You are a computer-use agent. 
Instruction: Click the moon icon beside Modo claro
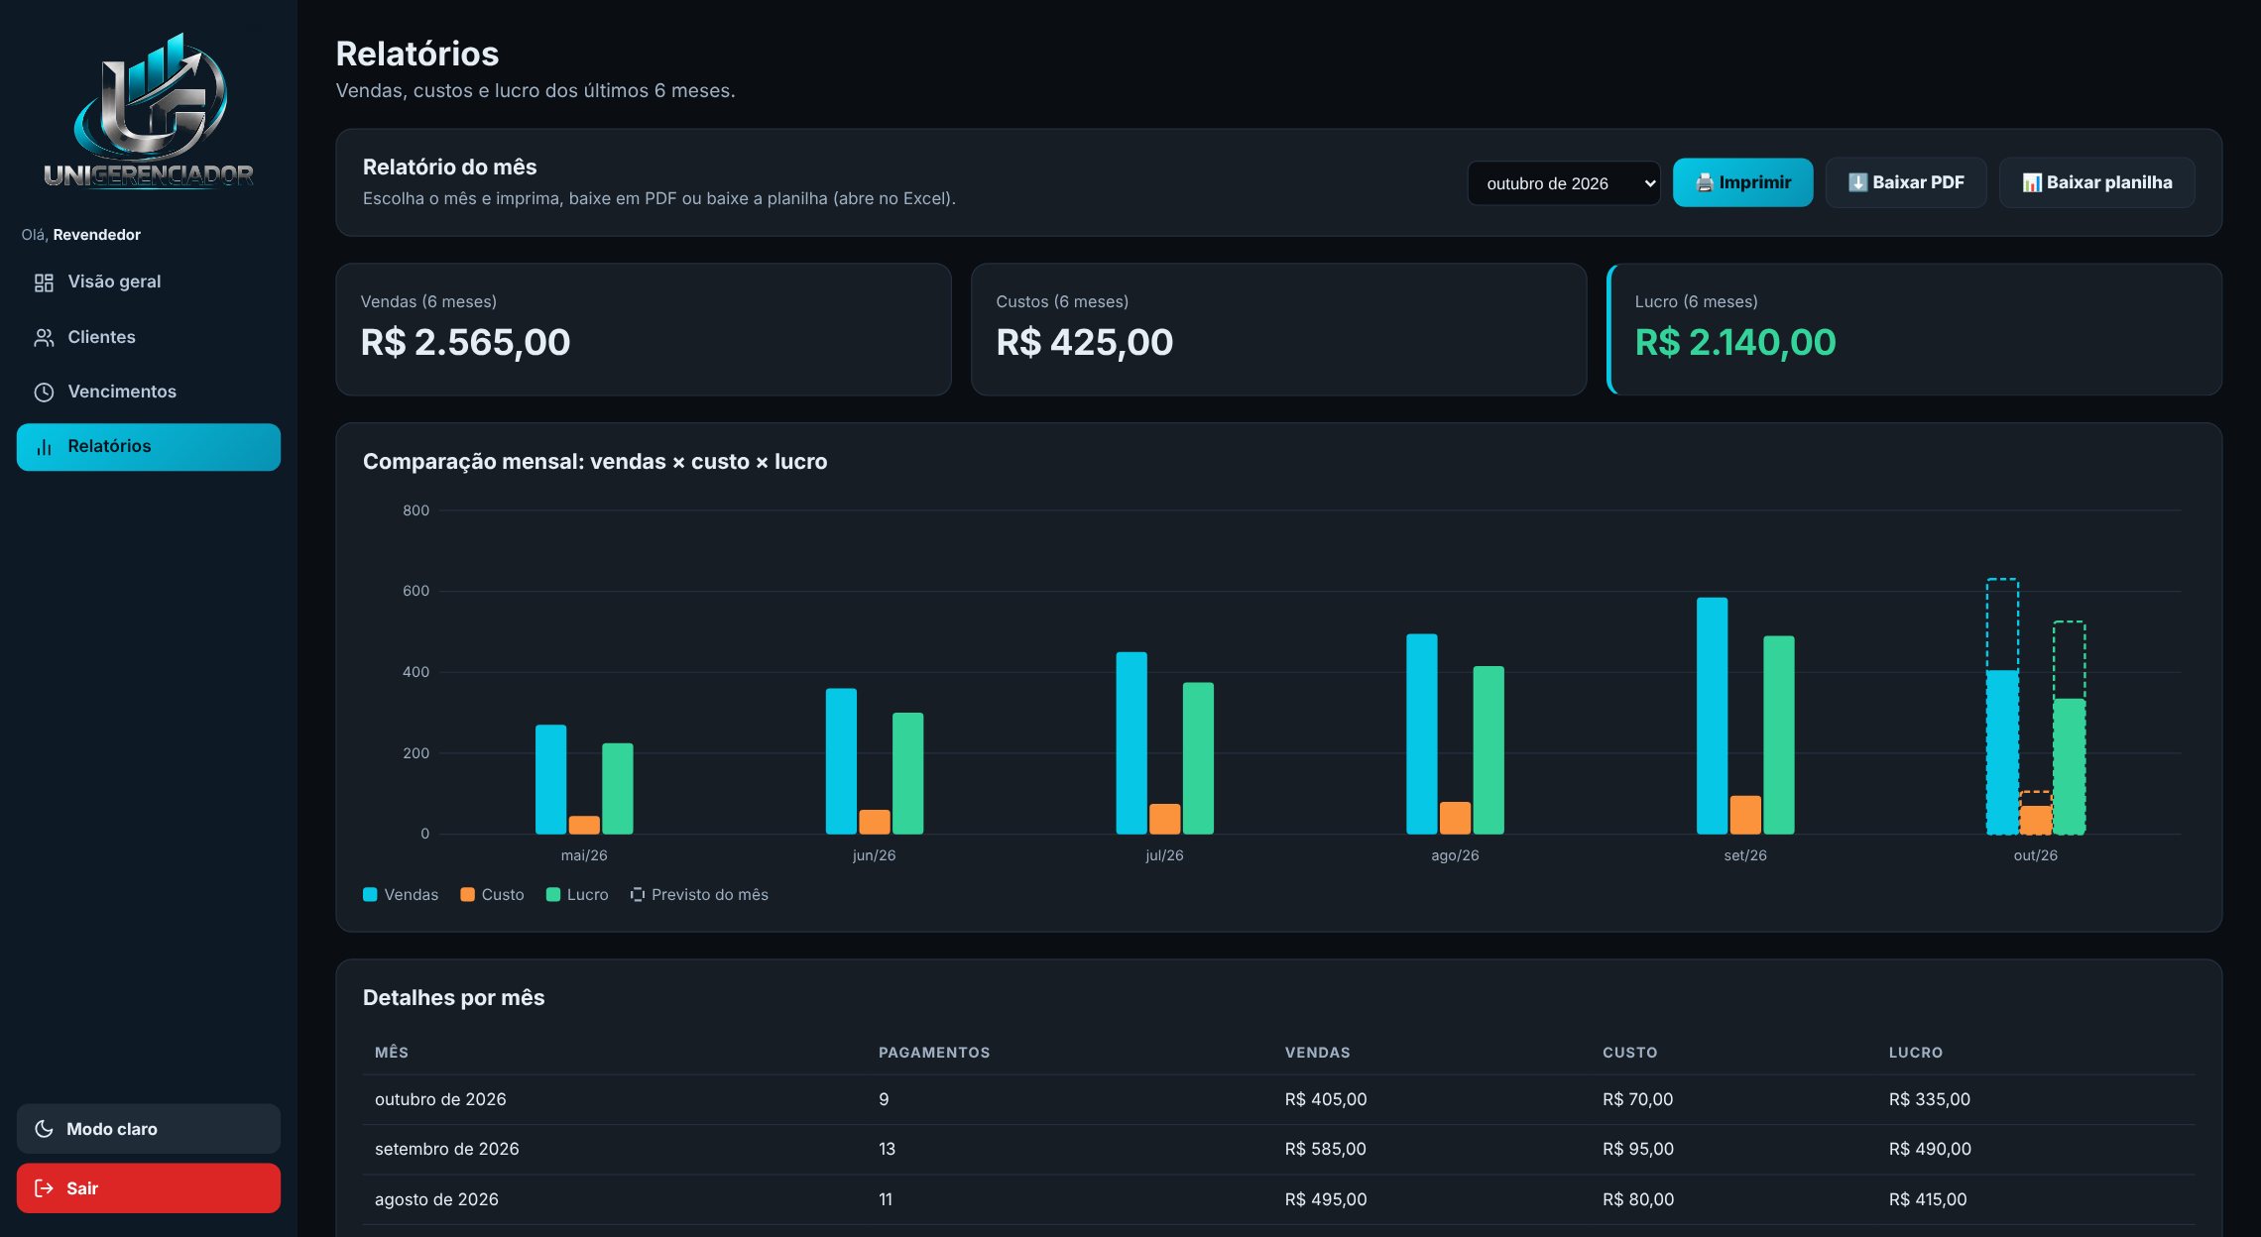(44, 1129)
